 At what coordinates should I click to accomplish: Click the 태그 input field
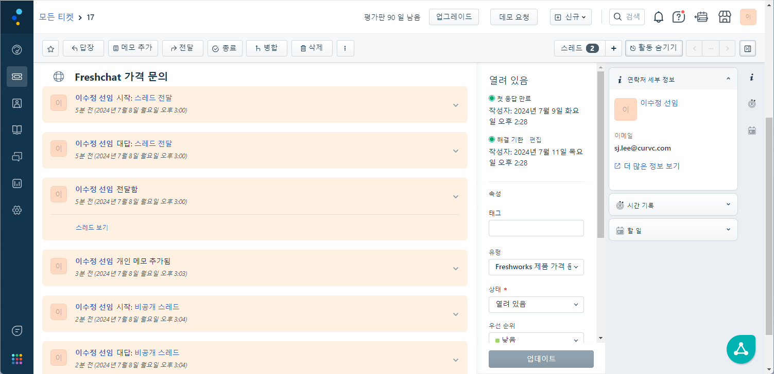536,228
